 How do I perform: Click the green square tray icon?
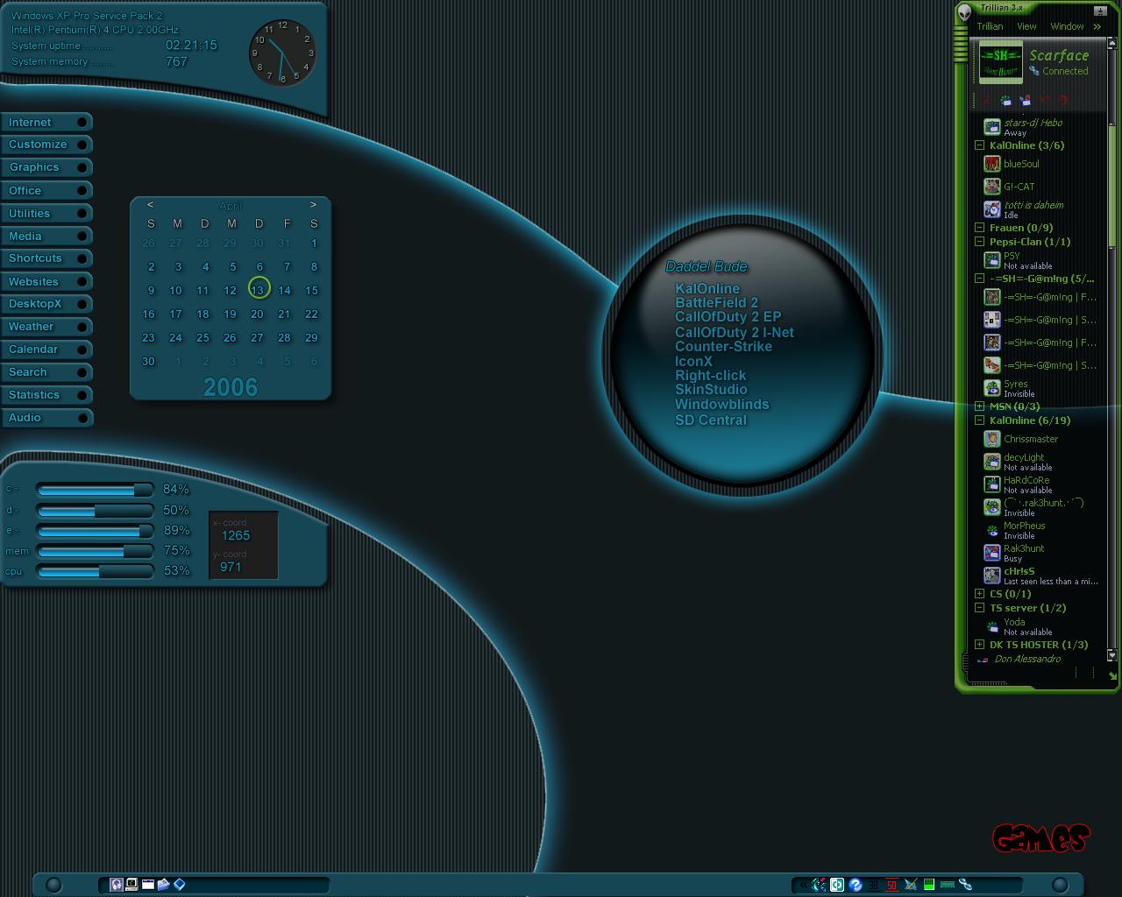pyautogui.click(x=929, y=885)
